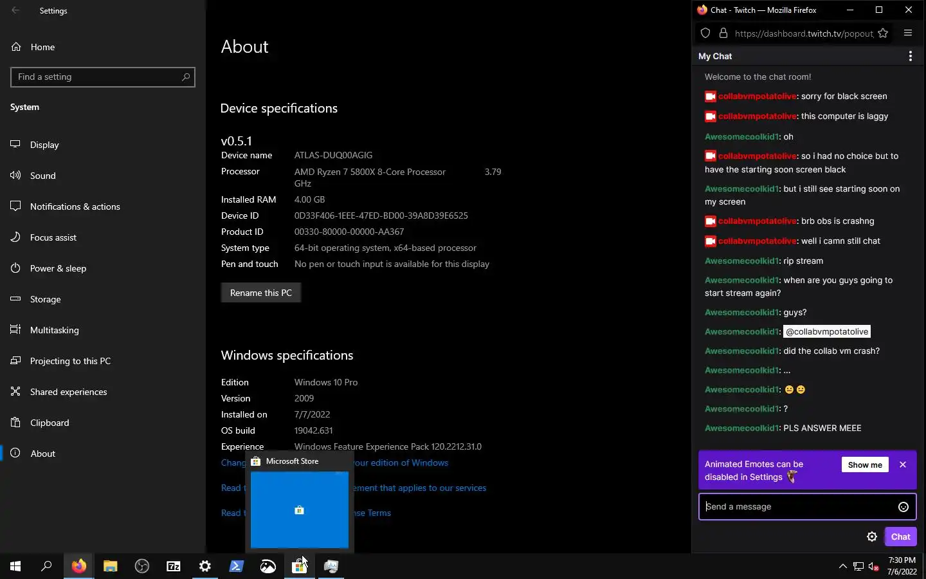Dismiss the Animated Emotes banner

click(x=903, y=464)
